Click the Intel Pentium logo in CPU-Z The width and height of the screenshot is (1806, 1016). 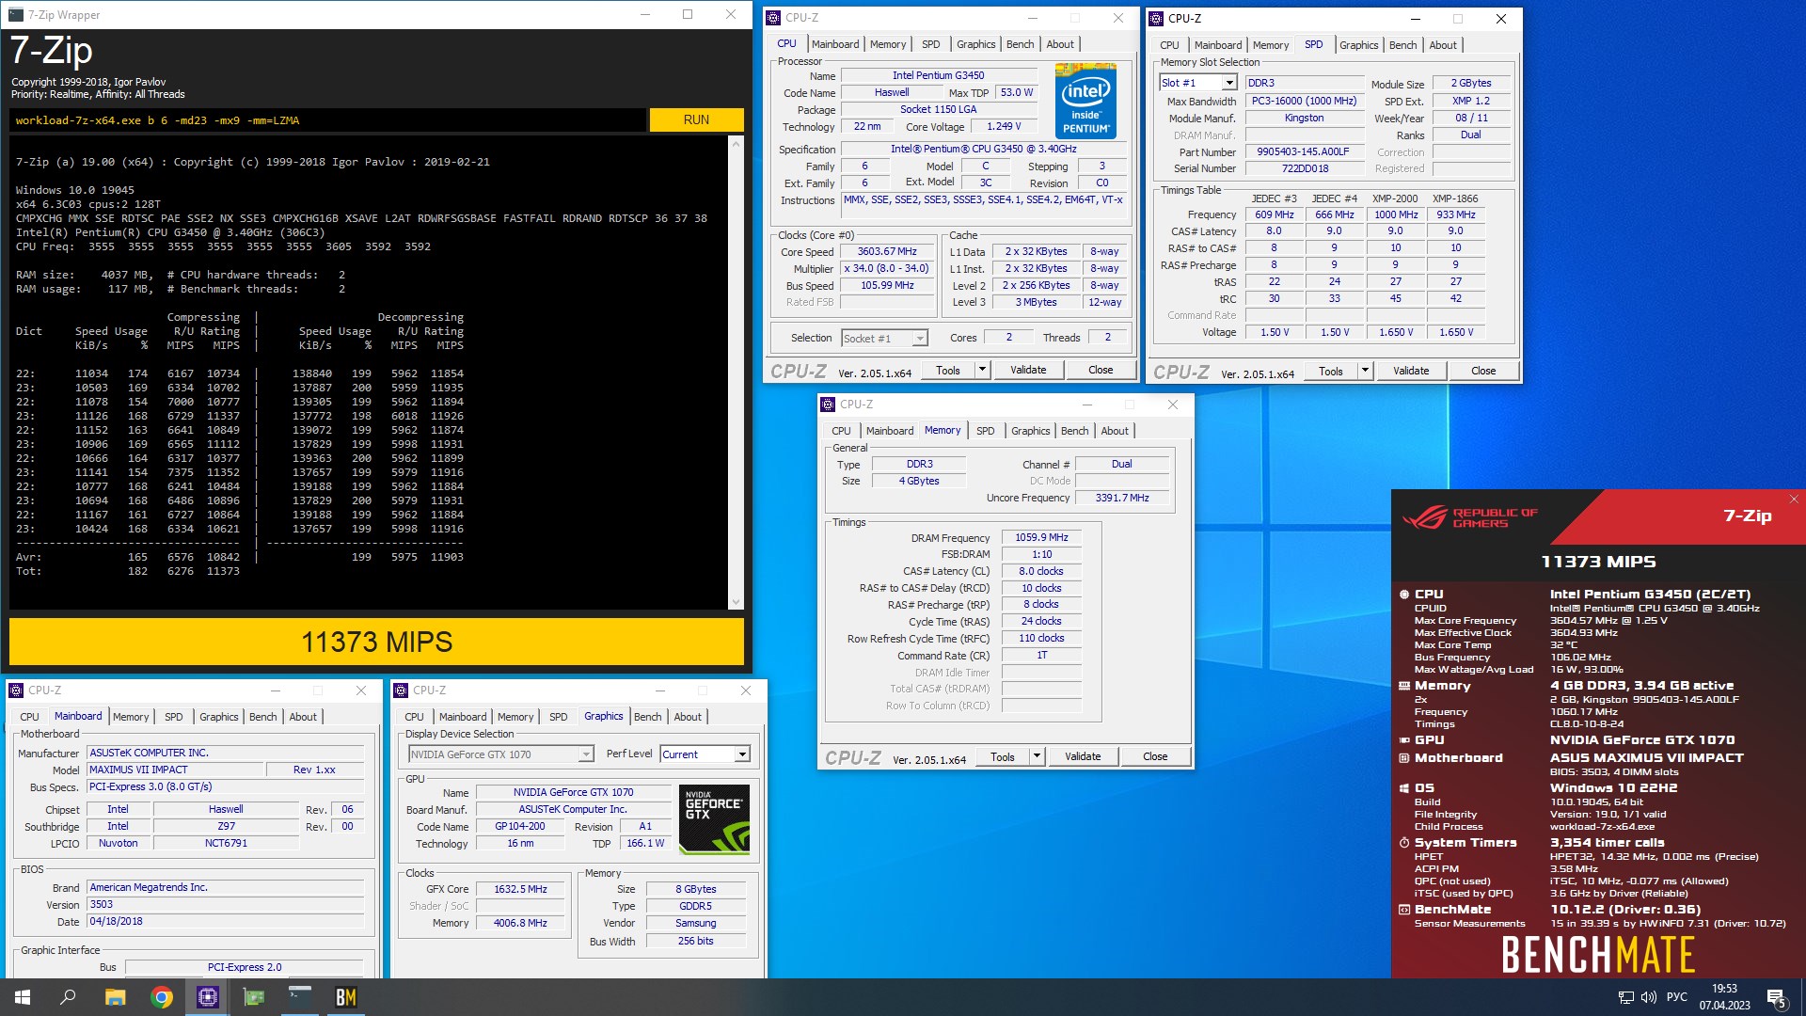pos(1085,102)
